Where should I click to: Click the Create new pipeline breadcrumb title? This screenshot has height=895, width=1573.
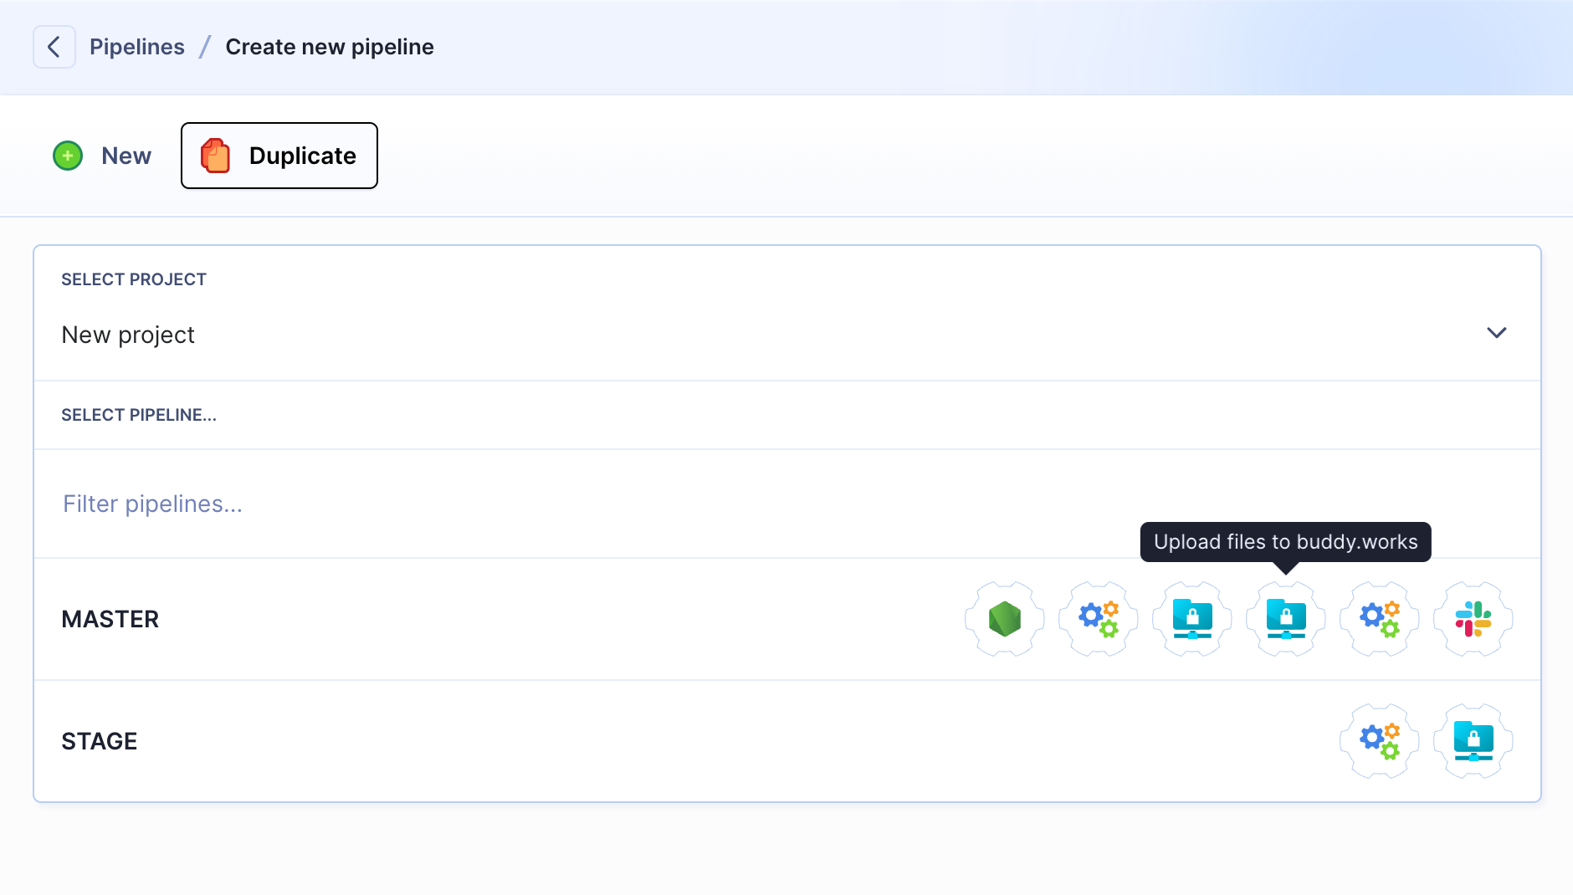(x=330, y=47)
